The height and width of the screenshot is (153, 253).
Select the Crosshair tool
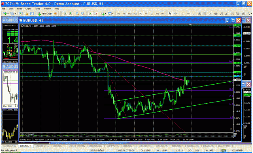[176, 14]
